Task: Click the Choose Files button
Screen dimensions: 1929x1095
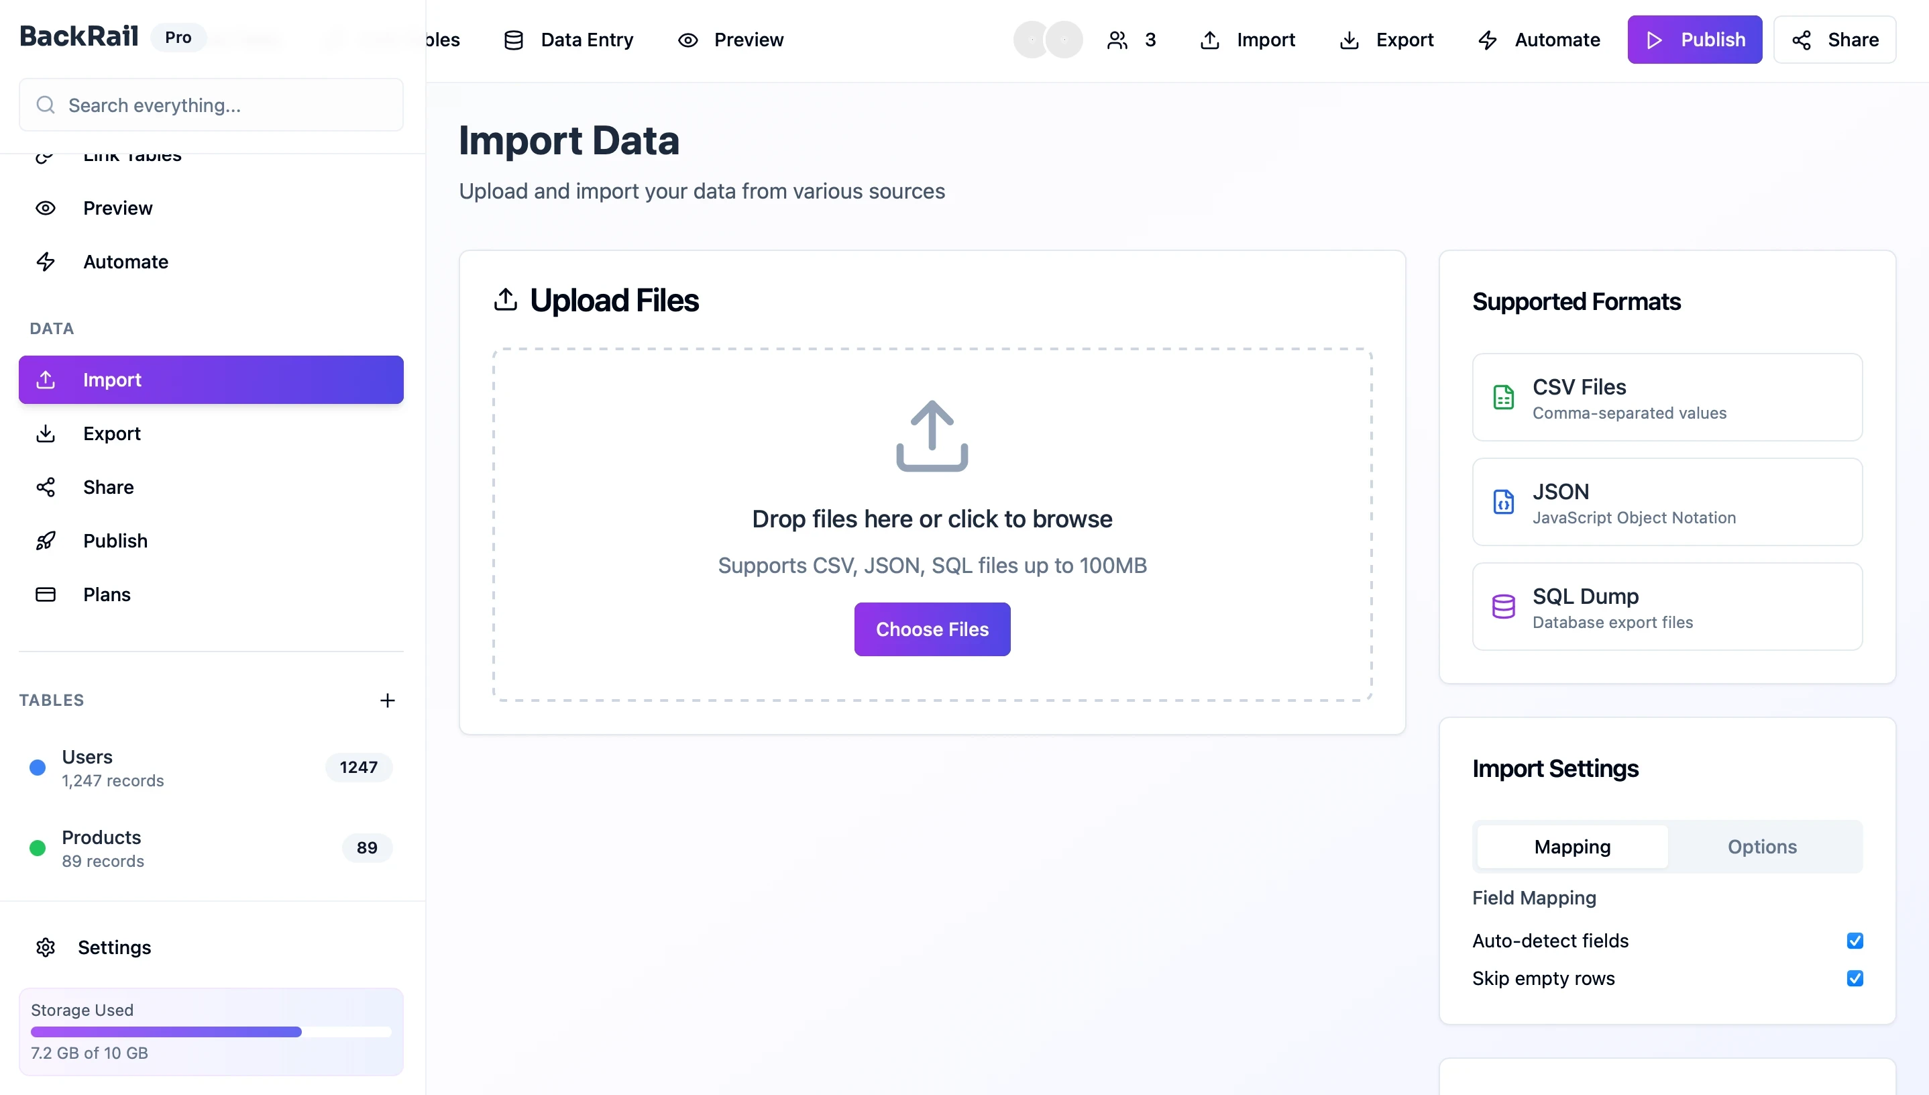Action: 932,629
